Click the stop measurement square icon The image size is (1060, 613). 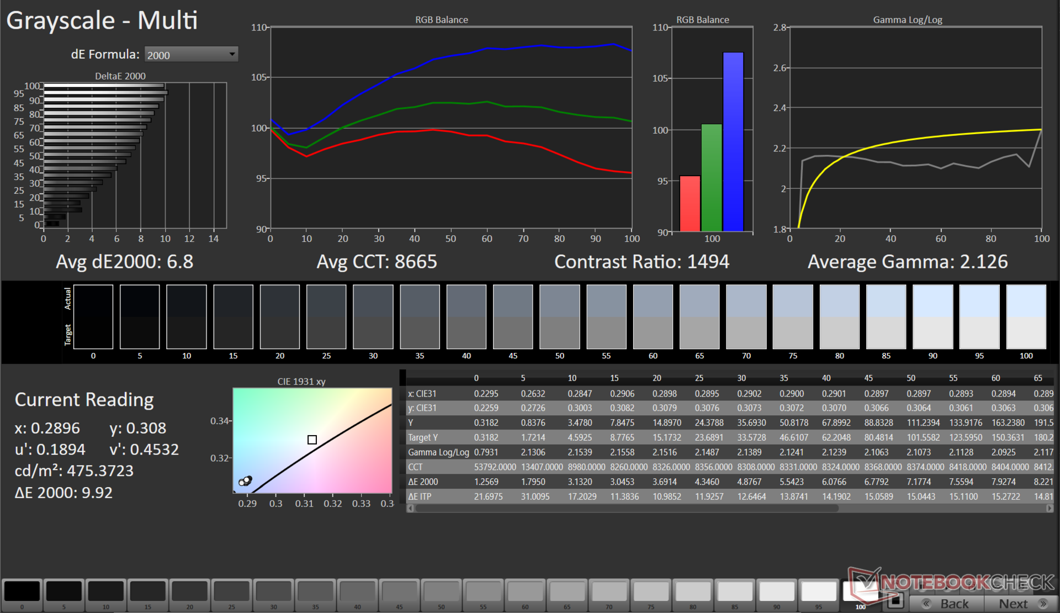(895, 600)
